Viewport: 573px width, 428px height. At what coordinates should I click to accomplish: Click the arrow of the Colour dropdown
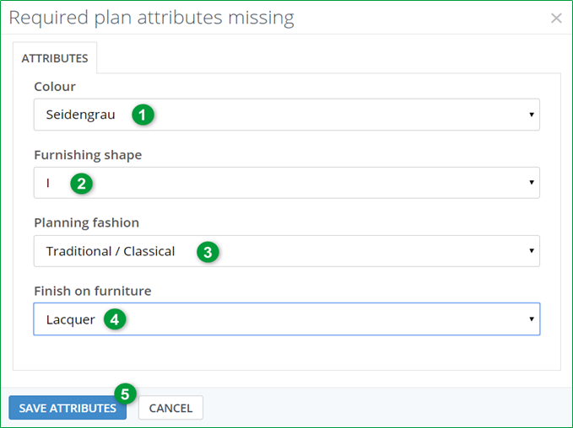(x=531, y=115)
